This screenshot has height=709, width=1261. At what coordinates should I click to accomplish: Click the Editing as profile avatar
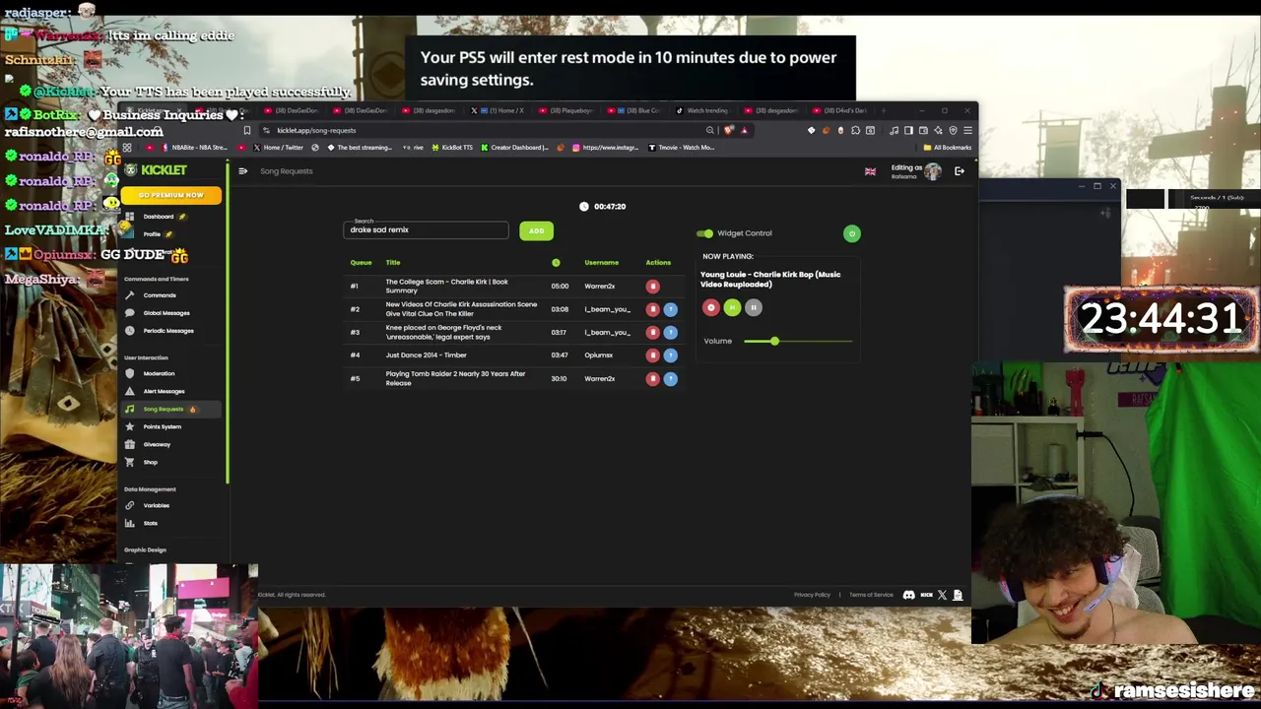(x=932, y=171)
